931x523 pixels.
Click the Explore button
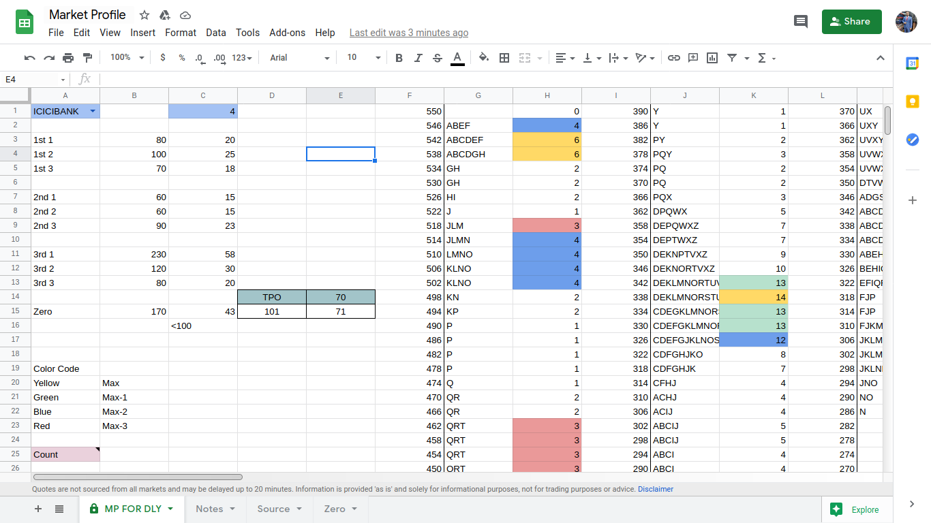(855, 509)
